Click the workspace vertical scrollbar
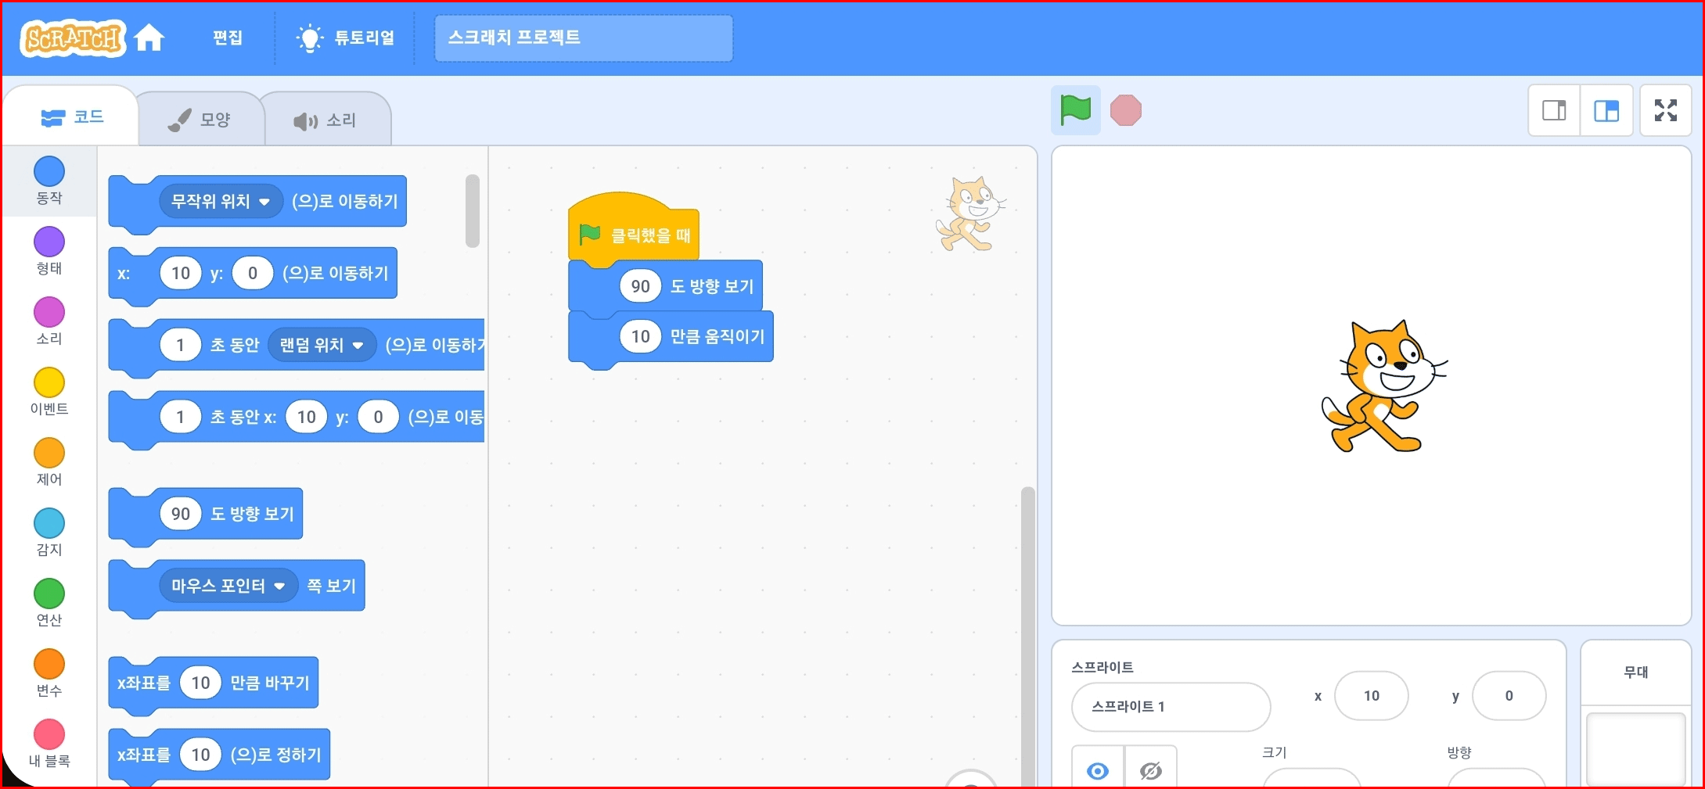 tap(1027, 635)
